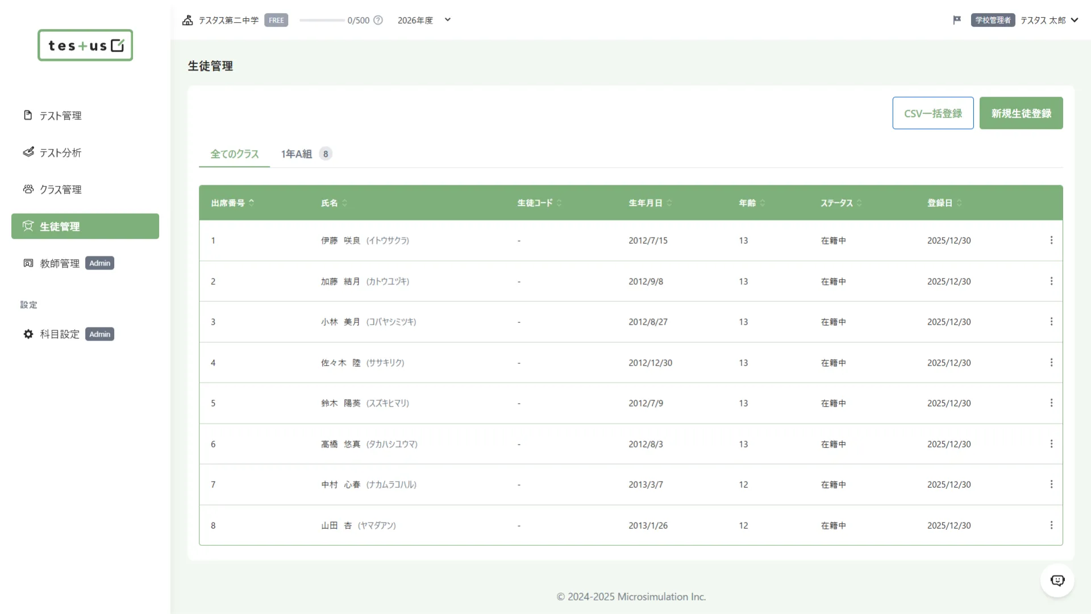Open テスト管理 in sidebar
Screen dimensions: 1091x614
coord(85,115)
